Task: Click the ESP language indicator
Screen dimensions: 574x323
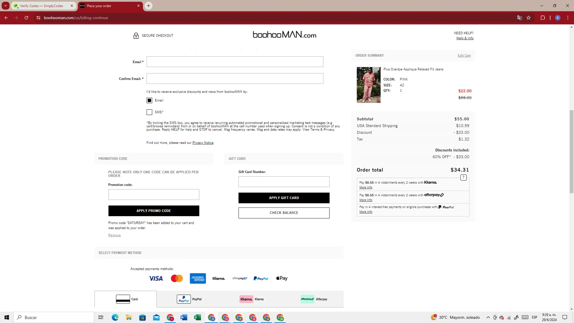Action: pos(535,317)
